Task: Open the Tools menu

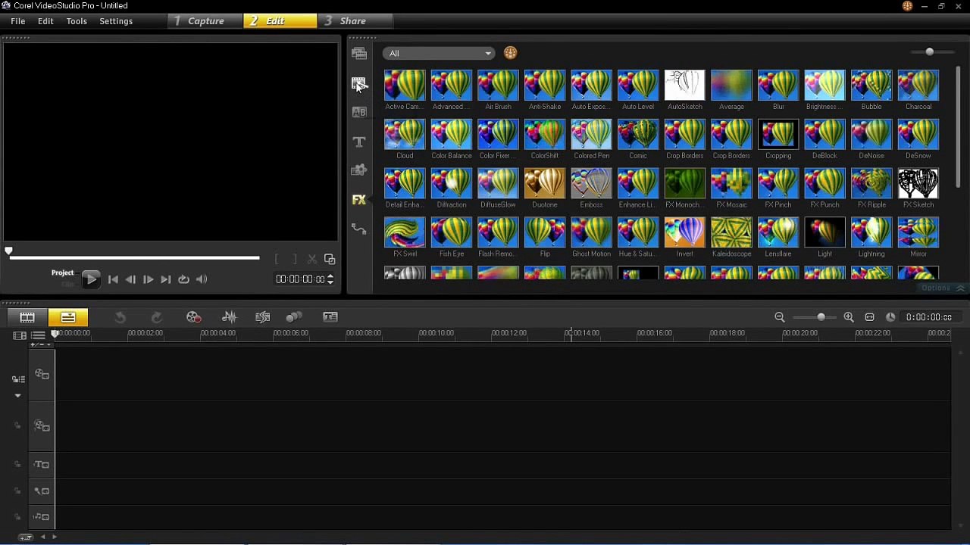Action: coord(77,21)
